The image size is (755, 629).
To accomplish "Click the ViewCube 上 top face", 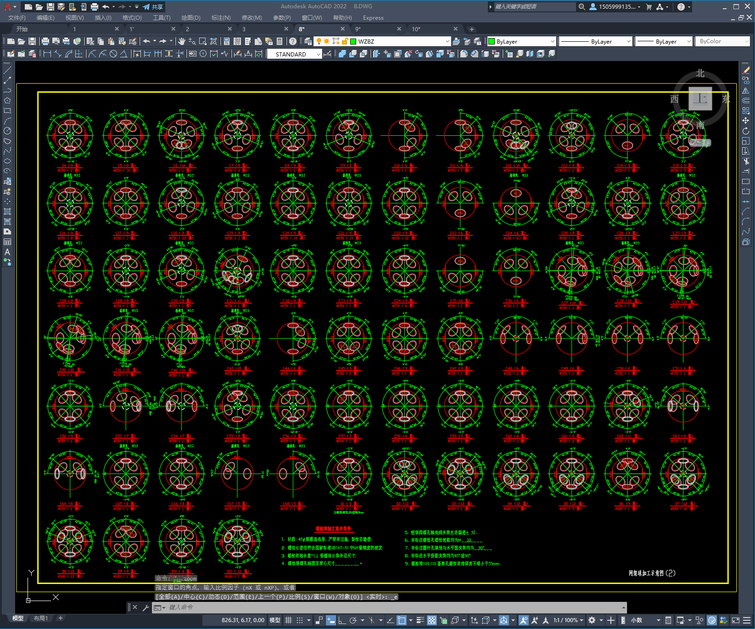I will coord(700,99).
